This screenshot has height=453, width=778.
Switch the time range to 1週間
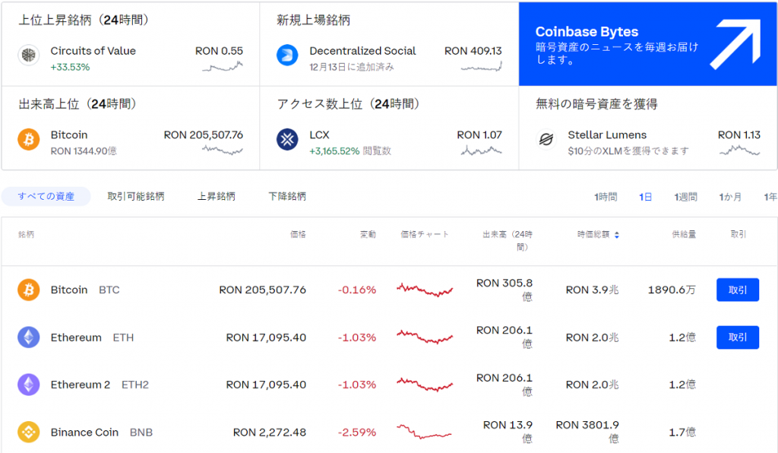point(686,197)
